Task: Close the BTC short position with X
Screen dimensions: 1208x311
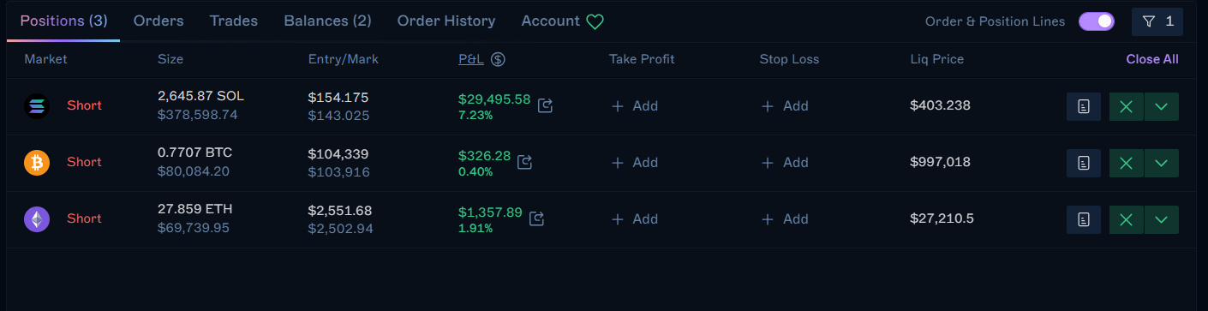Action: tap(1126, 163)
